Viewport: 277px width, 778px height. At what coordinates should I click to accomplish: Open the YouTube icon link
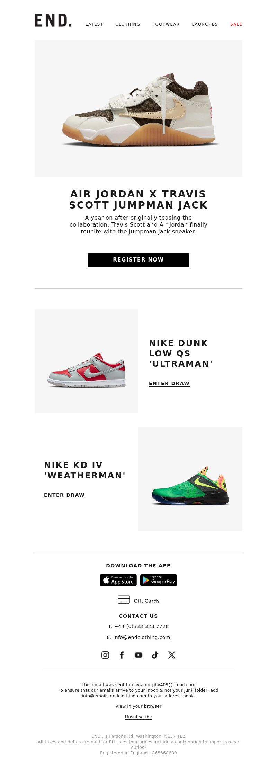[x=138, y=655]
